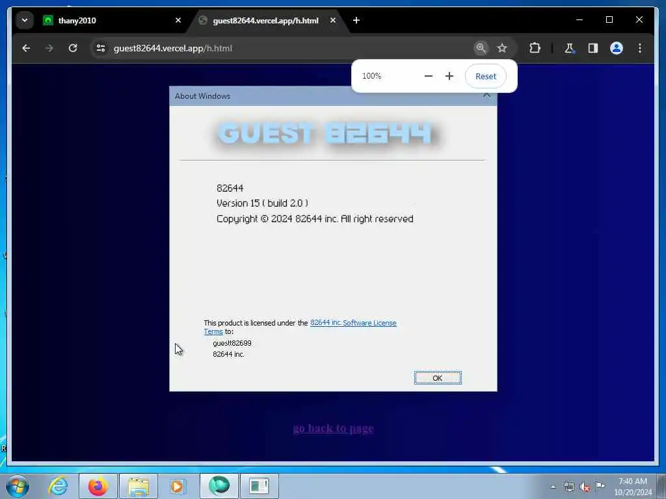Click the About Windows dialog title
The height and width of the screenshot is (499, 666).
click(x=203, y=96)
